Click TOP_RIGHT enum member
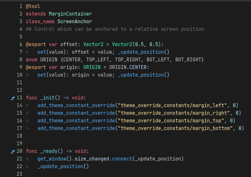This screenshot has width=251, height=177. (128, 60)
